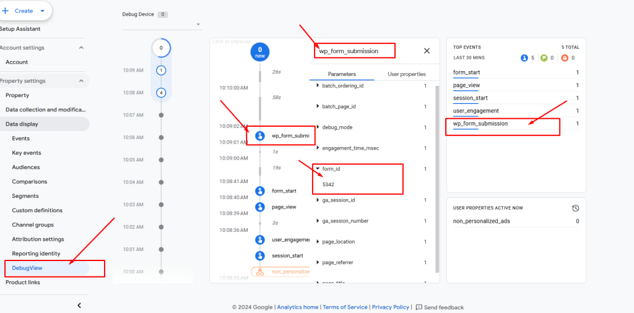Go to Events in sidebar
Screen dimensions: 634x313
(20, 139)
